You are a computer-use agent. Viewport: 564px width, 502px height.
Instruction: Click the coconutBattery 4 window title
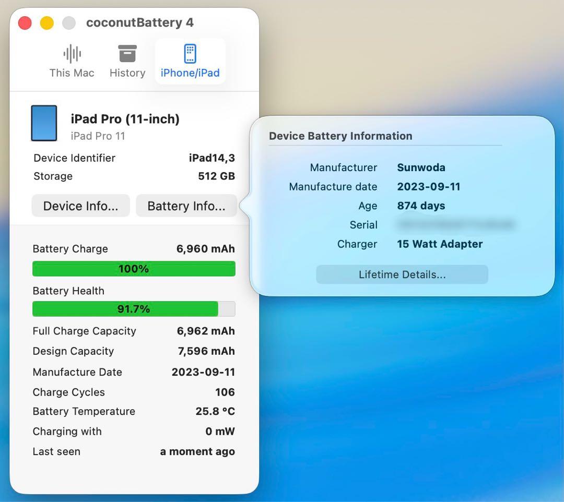click(x=139, y=23)
